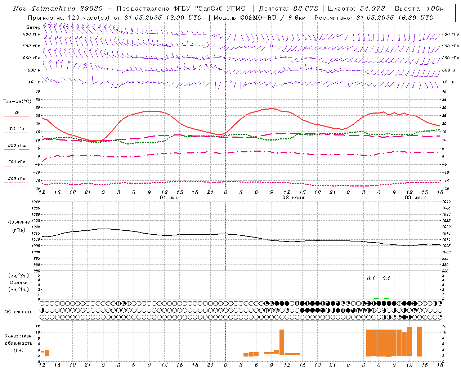Click the Рассчитано: 31.05.2025 16:39 UTC text
Image resolution: width=461 pixels, height=368 pixels.
point(374,18)
